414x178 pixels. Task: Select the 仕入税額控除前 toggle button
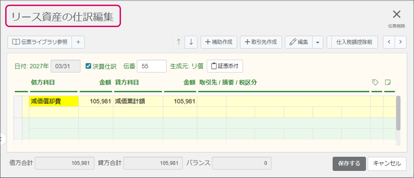pyautogui.click(x=354, y=42)
